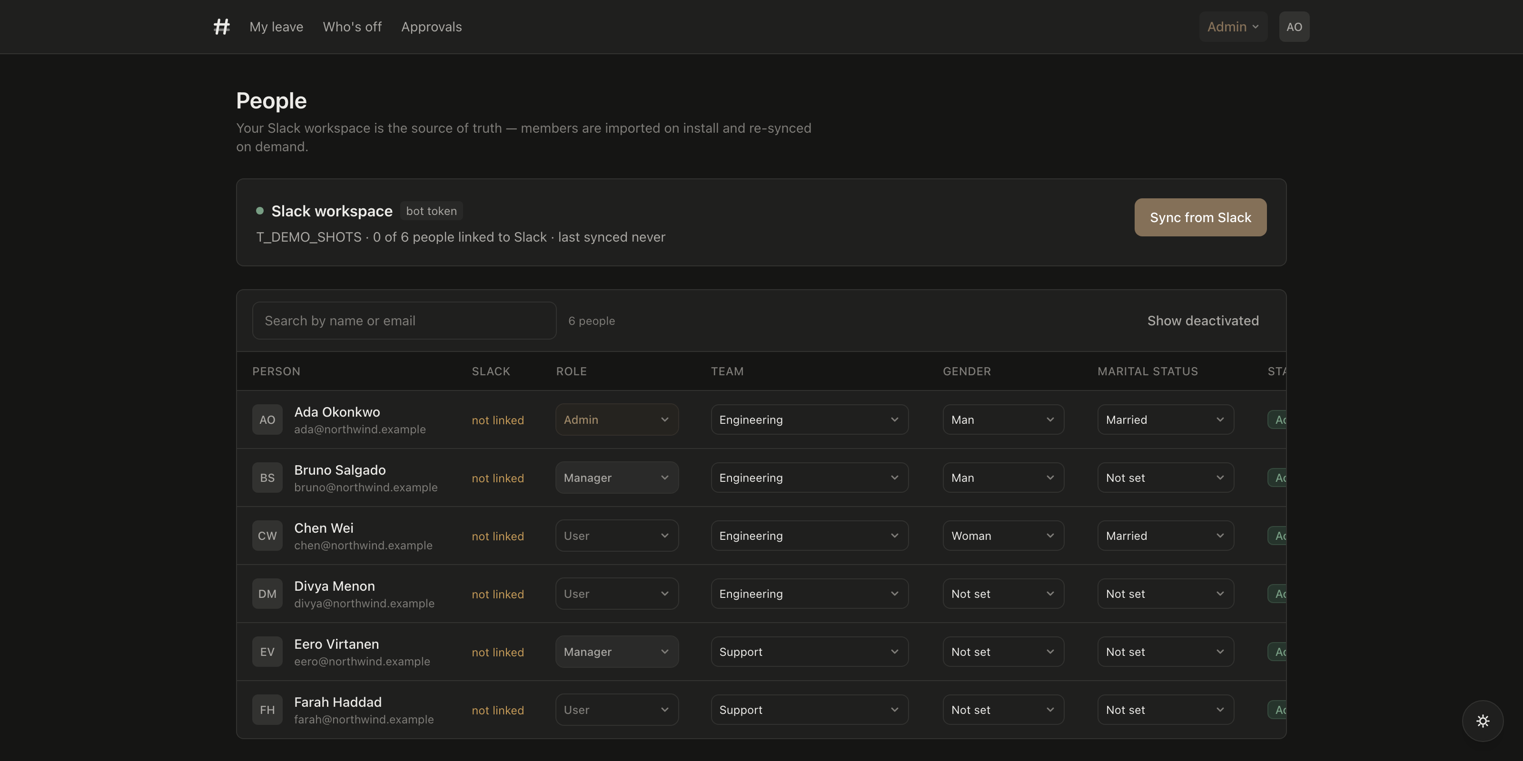Change Bruno Salgado's team dropdown

point(810,478)
